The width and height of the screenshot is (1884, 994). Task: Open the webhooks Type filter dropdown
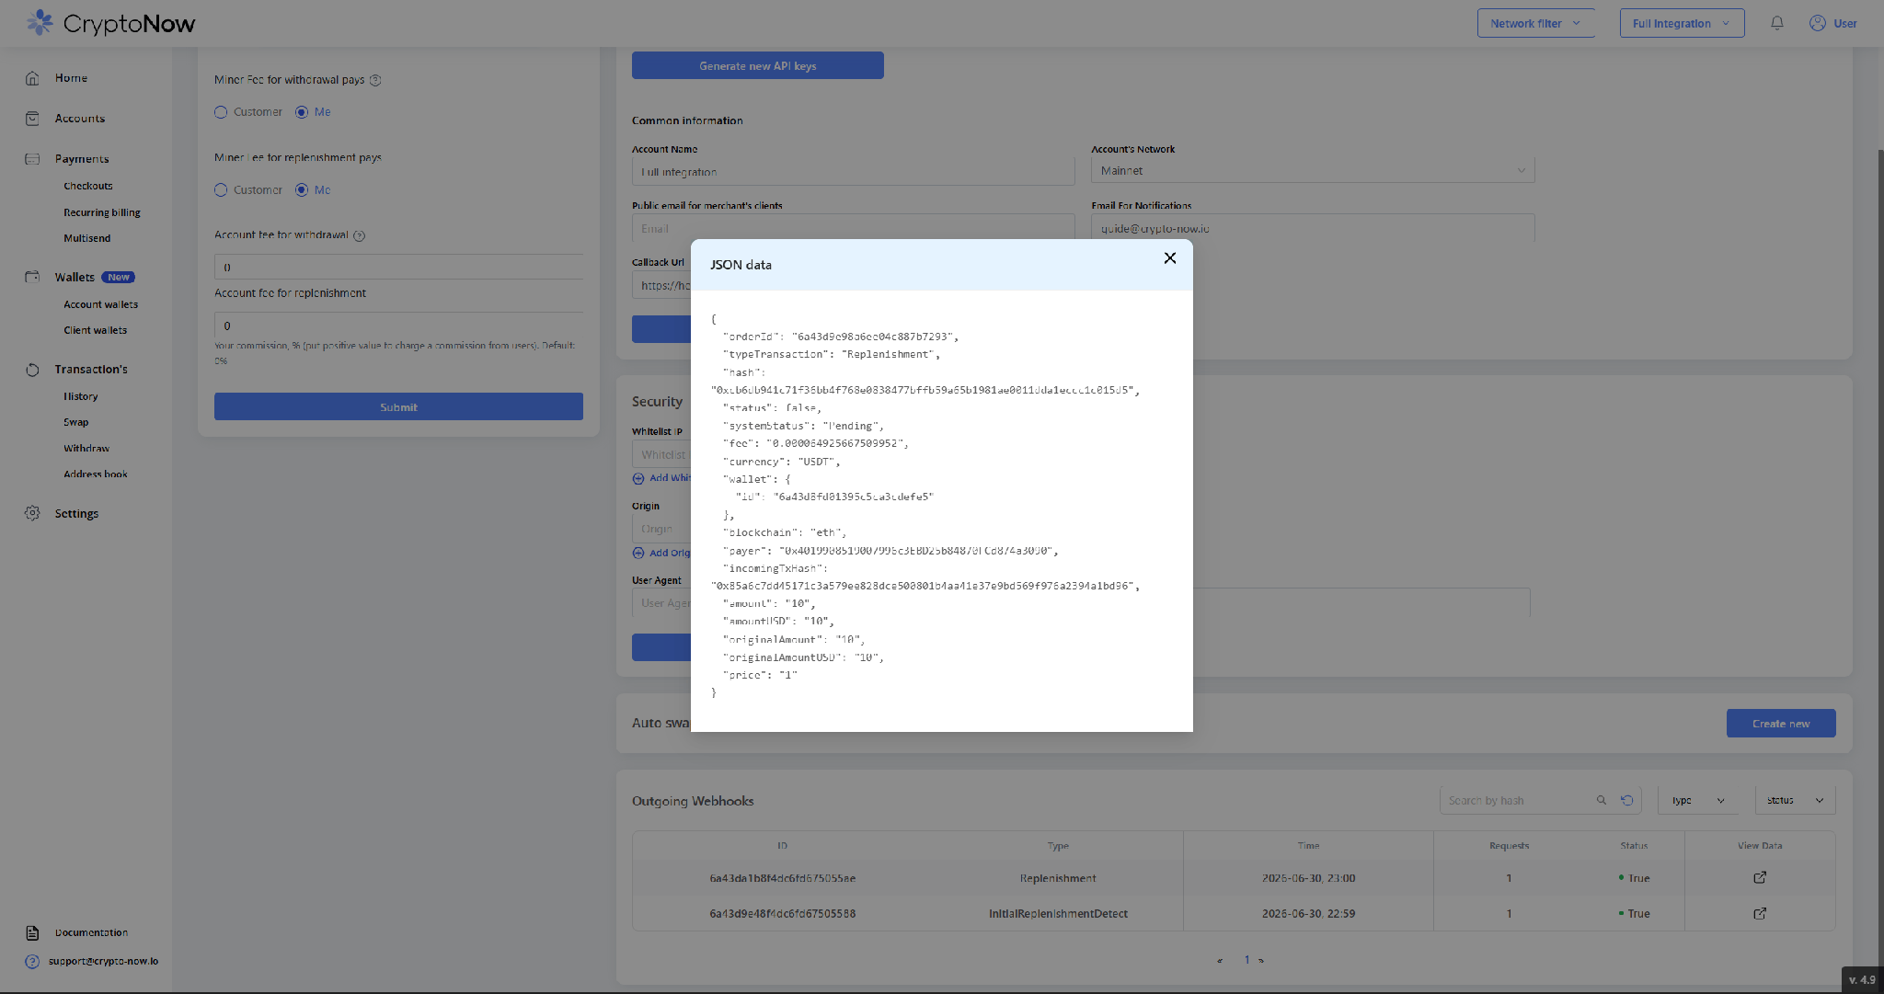click(1697, 800)
